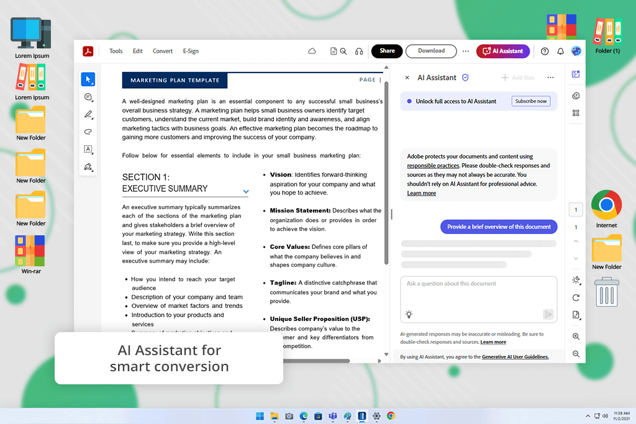This screenshot has height=424, width=636.
Task: Go to next page arrow
Action: coord(576,258)
